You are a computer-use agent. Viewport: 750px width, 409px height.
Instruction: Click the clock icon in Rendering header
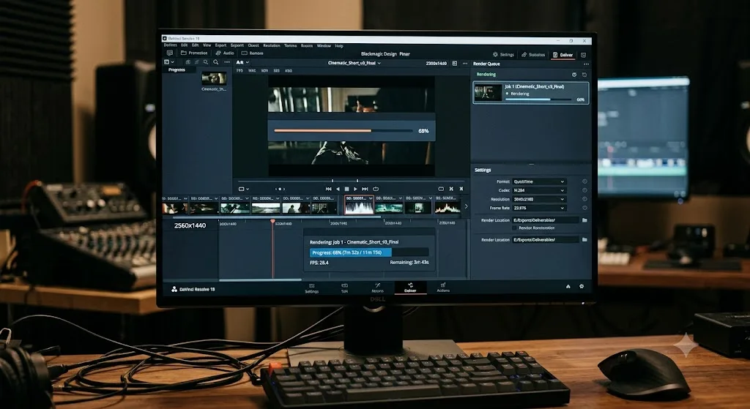pyautogui.click(x=574, y=75)
